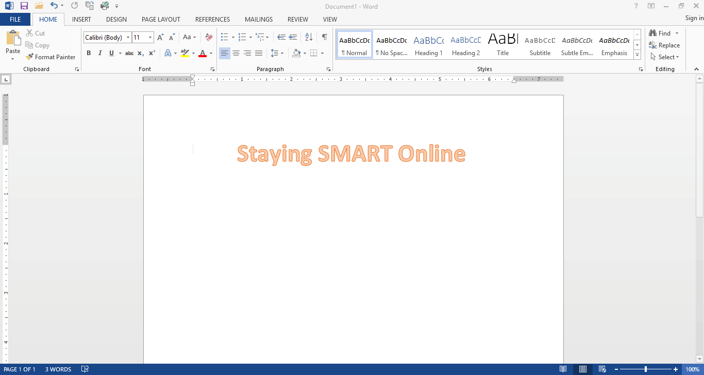Viewport: 704px width, 375px height.
Task: Click the Shrink Font icon
Action: pyautogui.click(x=172, y=38)
